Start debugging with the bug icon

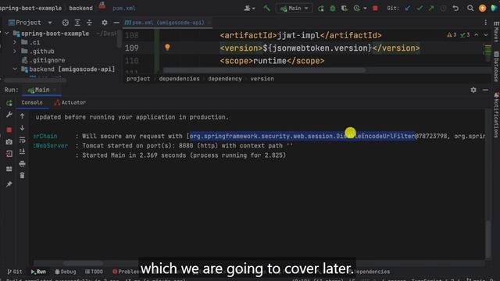(333, 9)
